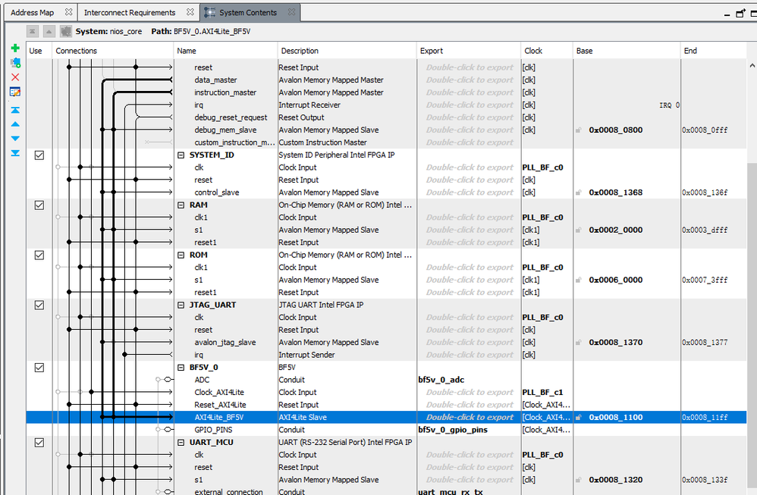Click lock icon beside base 0x0002_0000
Image resolution: width=757 pixels, height=495 pixels.
click(579, 230)
